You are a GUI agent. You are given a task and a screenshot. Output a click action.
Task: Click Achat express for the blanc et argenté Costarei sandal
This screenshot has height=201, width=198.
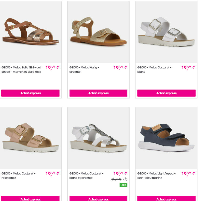[98, 199]
